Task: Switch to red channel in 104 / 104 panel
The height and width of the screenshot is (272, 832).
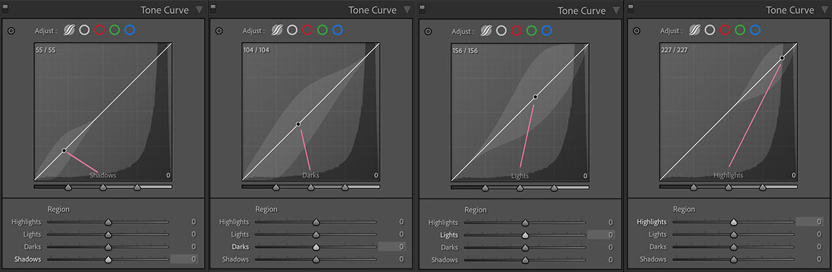Action: (307, 30)
